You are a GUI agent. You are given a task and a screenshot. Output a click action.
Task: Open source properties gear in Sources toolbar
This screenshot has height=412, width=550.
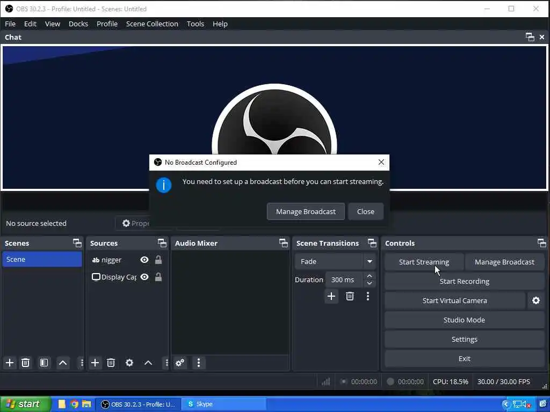[129, 363]
